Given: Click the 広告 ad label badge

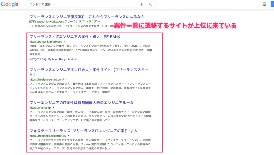Looking at the screenshot, I should (32, 22).
